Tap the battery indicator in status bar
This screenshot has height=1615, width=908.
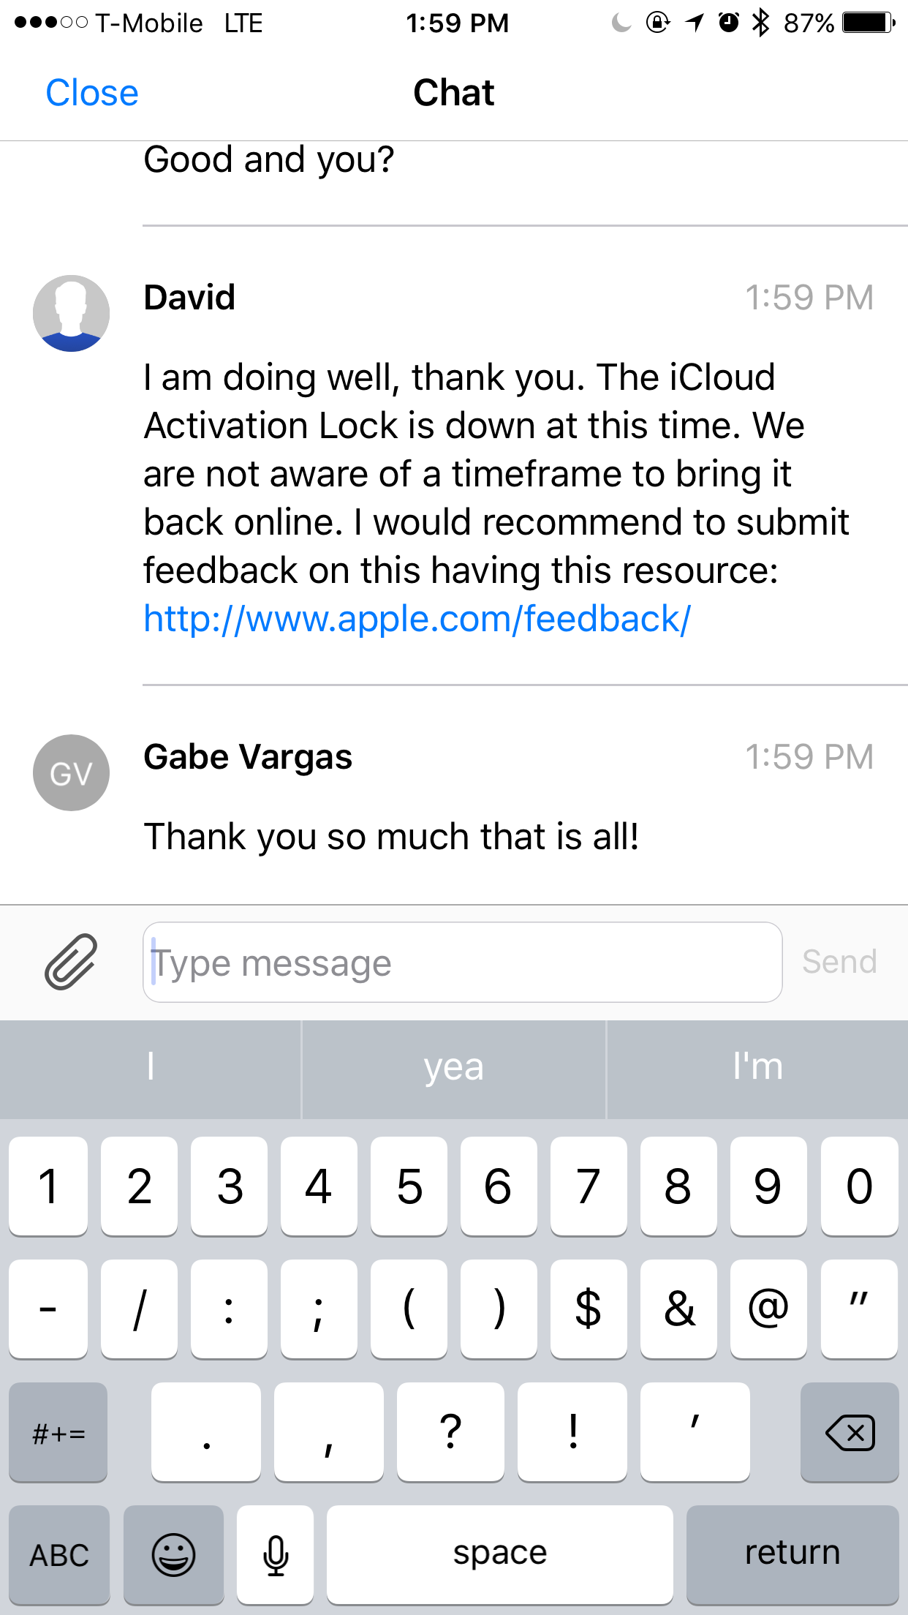(869, 23)
